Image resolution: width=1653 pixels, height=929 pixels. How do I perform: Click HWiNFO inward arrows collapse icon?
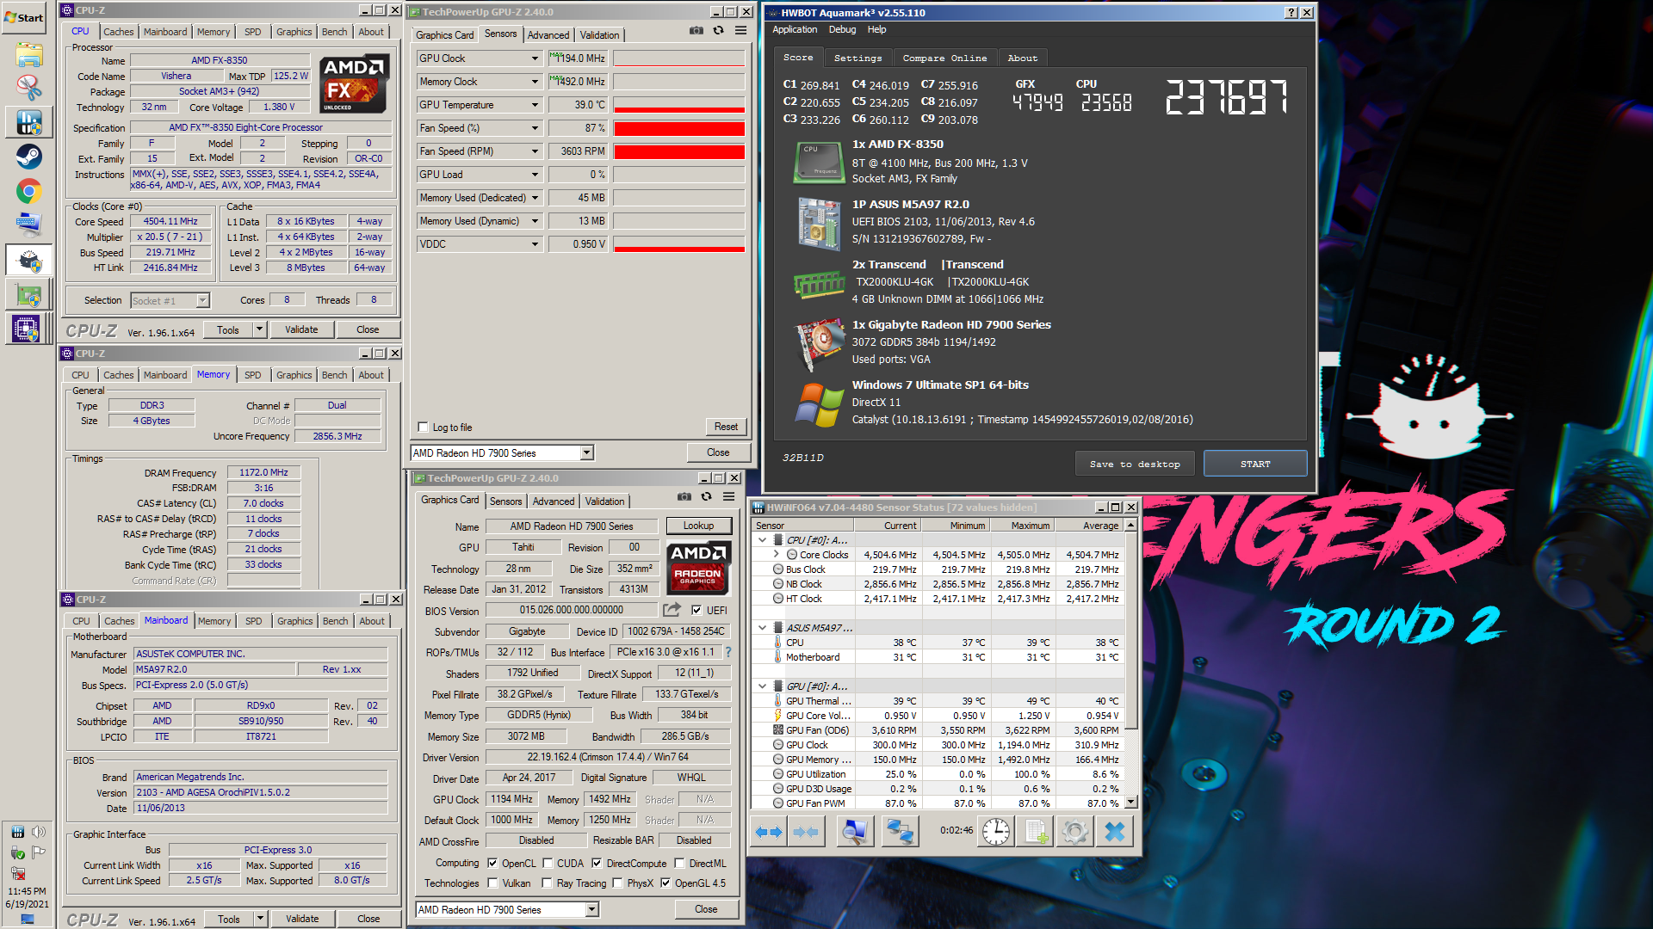[x=806, y=832]
